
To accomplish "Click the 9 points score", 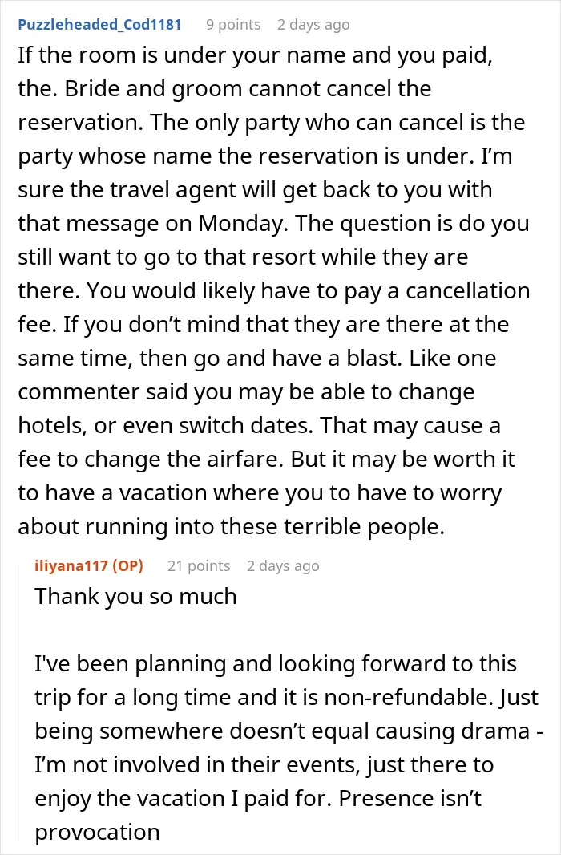I will click(233, 25).
